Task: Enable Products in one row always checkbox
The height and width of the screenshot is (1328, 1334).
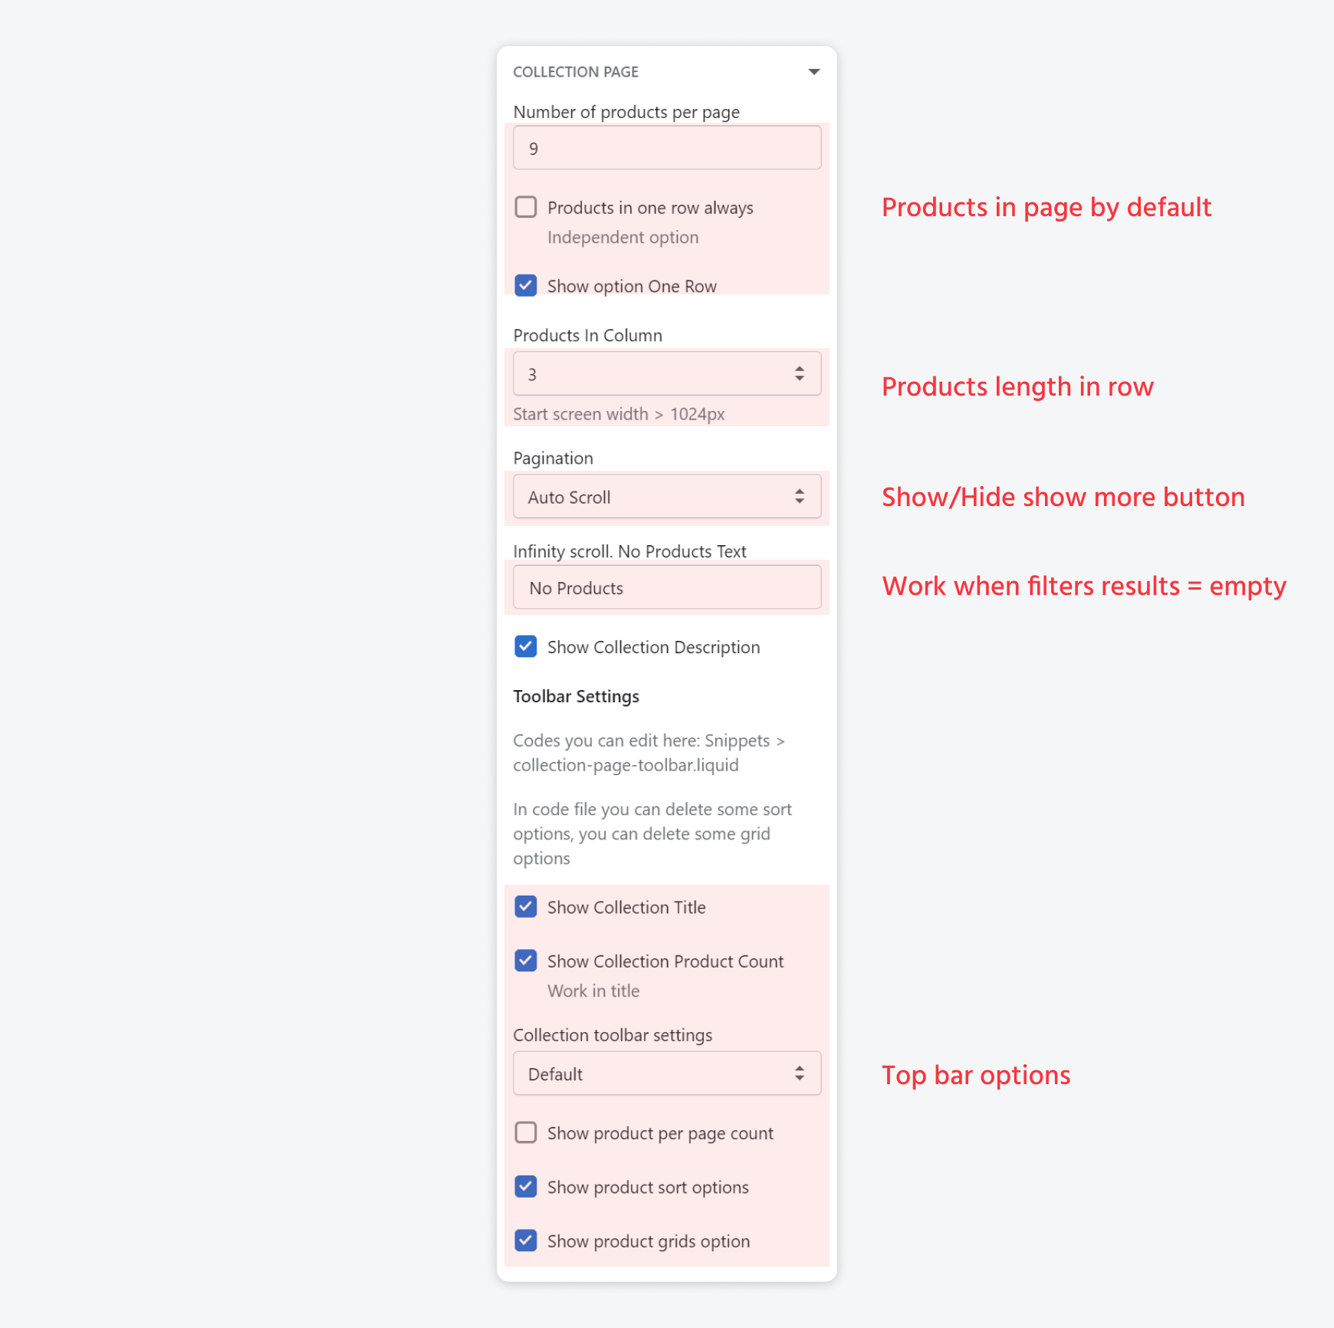Action: pyautogui.click(x=526, y=207)
